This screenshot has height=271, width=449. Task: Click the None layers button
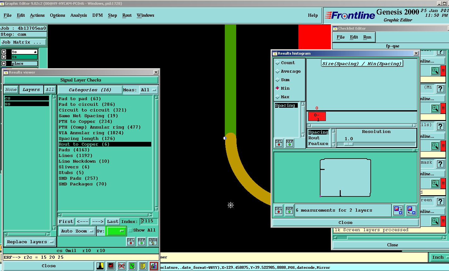[x=11, y=90]
